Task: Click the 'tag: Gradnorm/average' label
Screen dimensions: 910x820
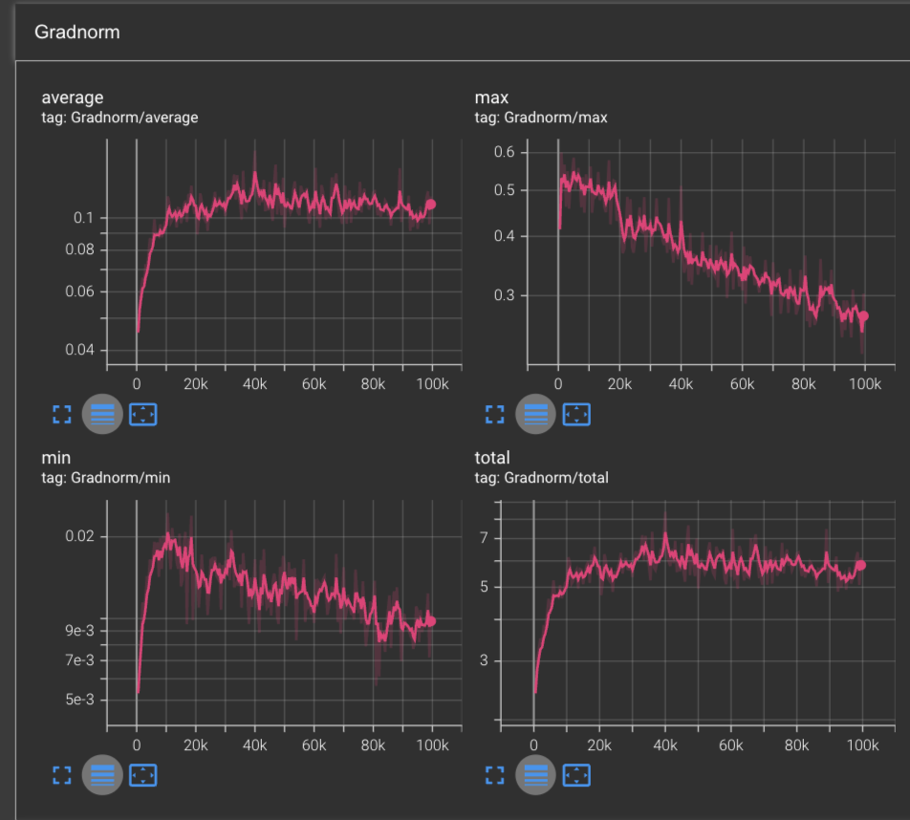Action: [119, 118]
